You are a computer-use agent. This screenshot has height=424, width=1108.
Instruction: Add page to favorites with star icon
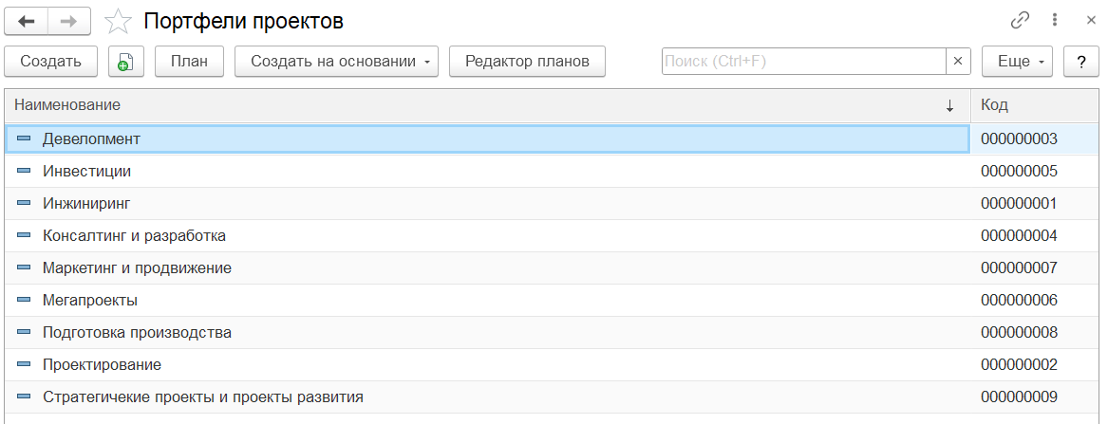pyautogui.click(x=117, y=21)
